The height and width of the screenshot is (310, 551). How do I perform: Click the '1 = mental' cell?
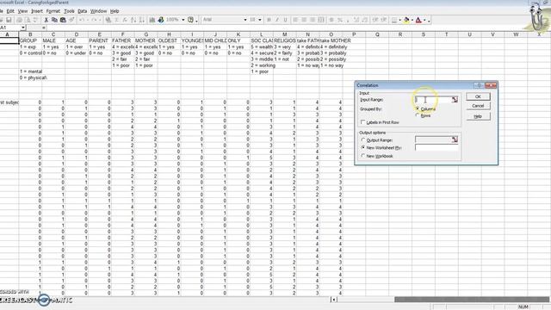30,71
